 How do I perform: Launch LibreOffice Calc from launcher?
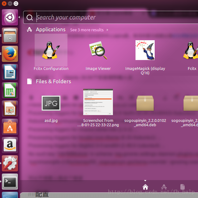[10, 90]
